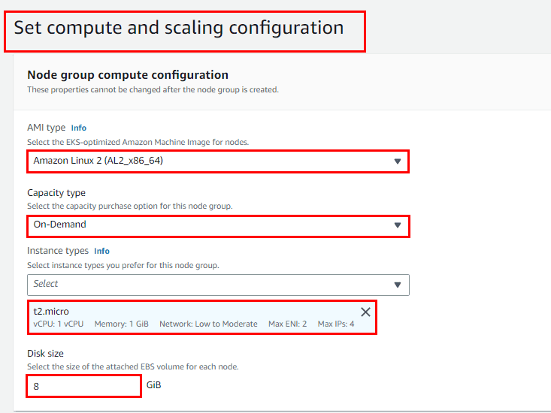Expand the On-Demand capacity type selector

210,225
